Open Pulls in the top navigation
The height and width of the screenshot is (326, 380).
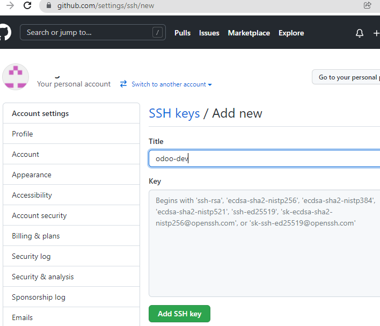tap(182, 33)
